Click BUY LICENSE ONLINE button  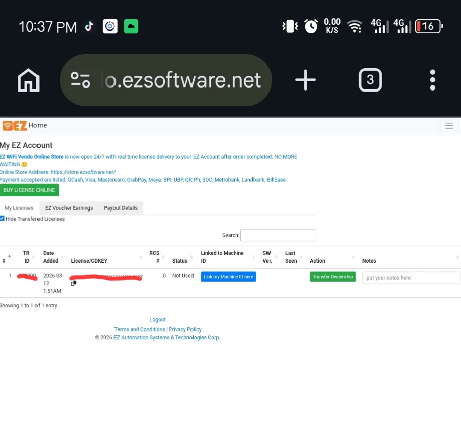pos(29,190)
